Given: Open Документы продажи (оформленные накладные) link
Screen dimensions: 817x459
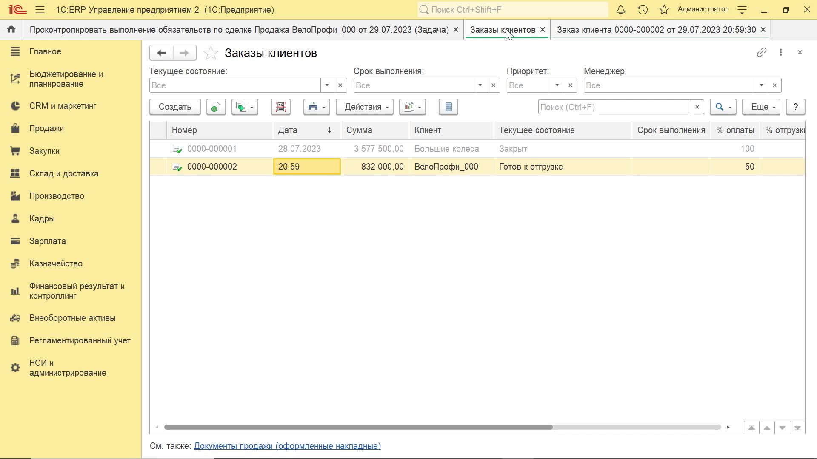Looking at the screenshot, I should pyautogui.click(x=287, y=446).
